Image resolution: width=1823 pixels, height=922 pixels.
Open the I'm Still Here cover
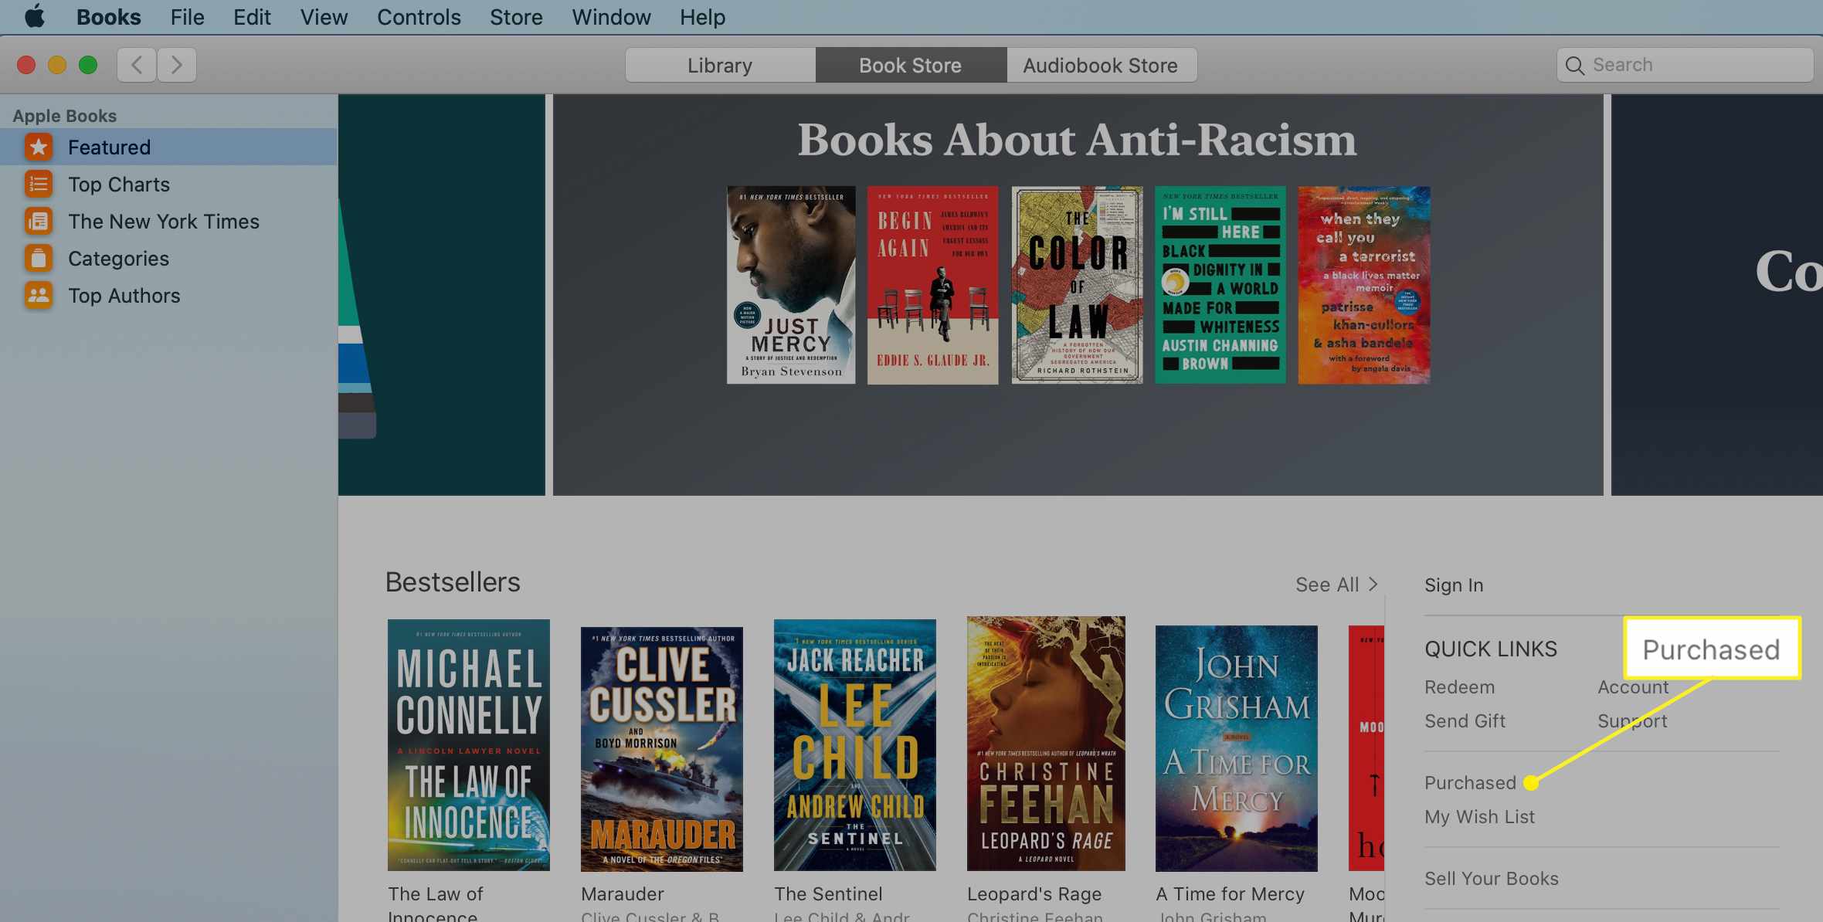(1220, 285)
